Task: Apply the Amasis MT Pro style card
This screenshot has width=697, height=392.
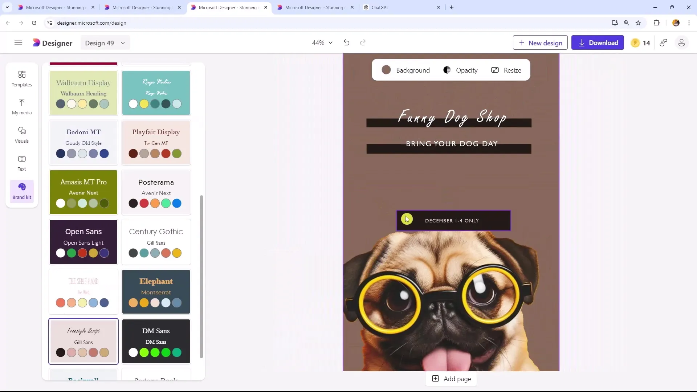Action: point(83,192)
